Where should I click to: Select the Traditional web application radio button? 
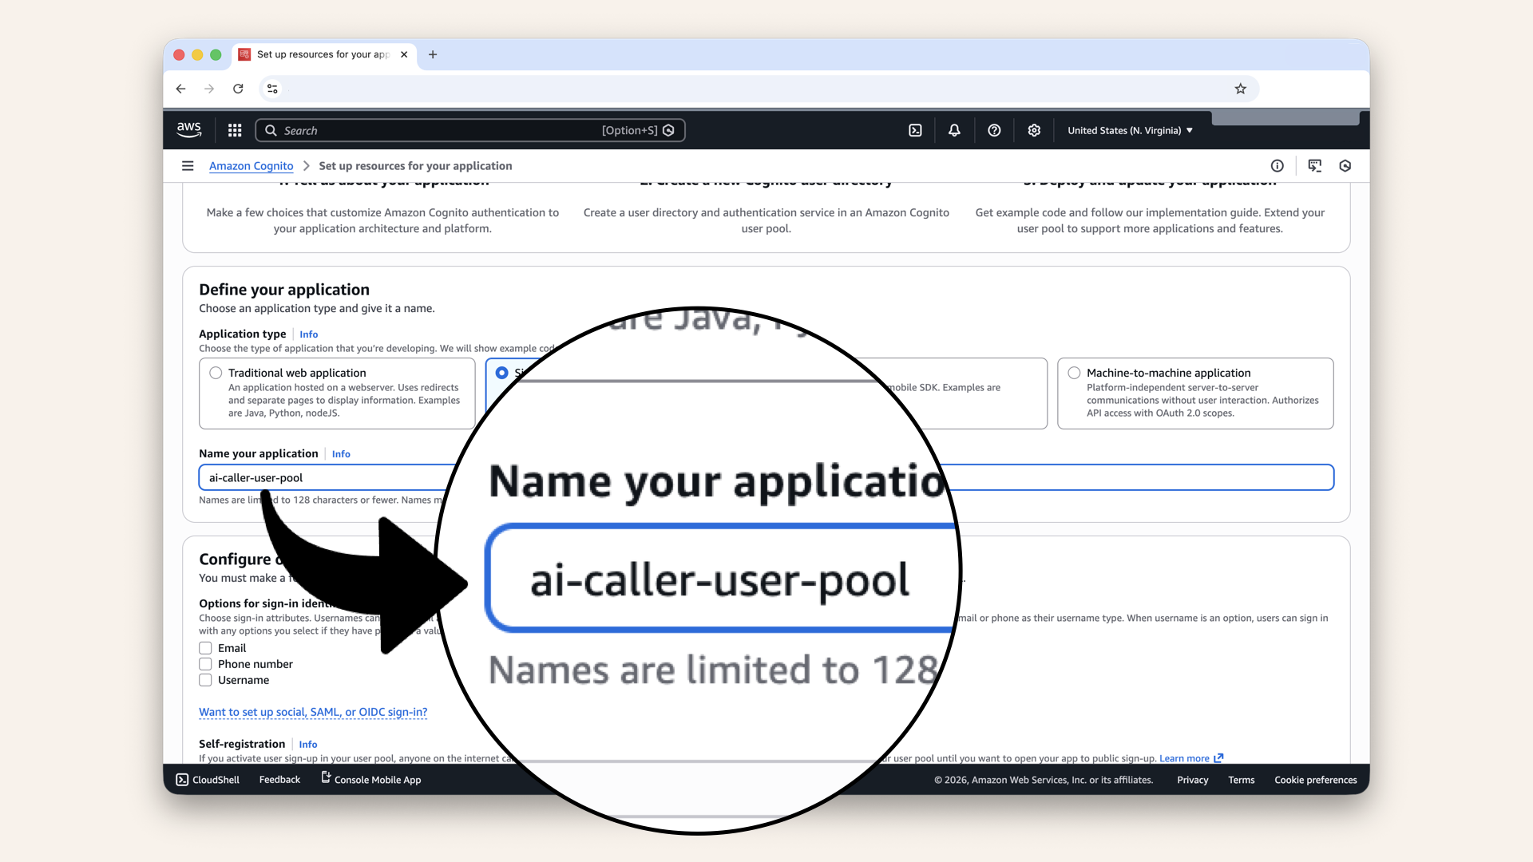(x=216, y=373)
